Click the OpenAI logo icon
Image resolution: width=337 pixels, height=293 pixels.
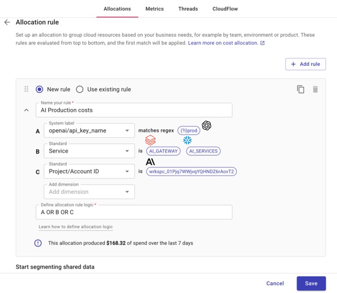pyautogui.click(x=206, y=125)
